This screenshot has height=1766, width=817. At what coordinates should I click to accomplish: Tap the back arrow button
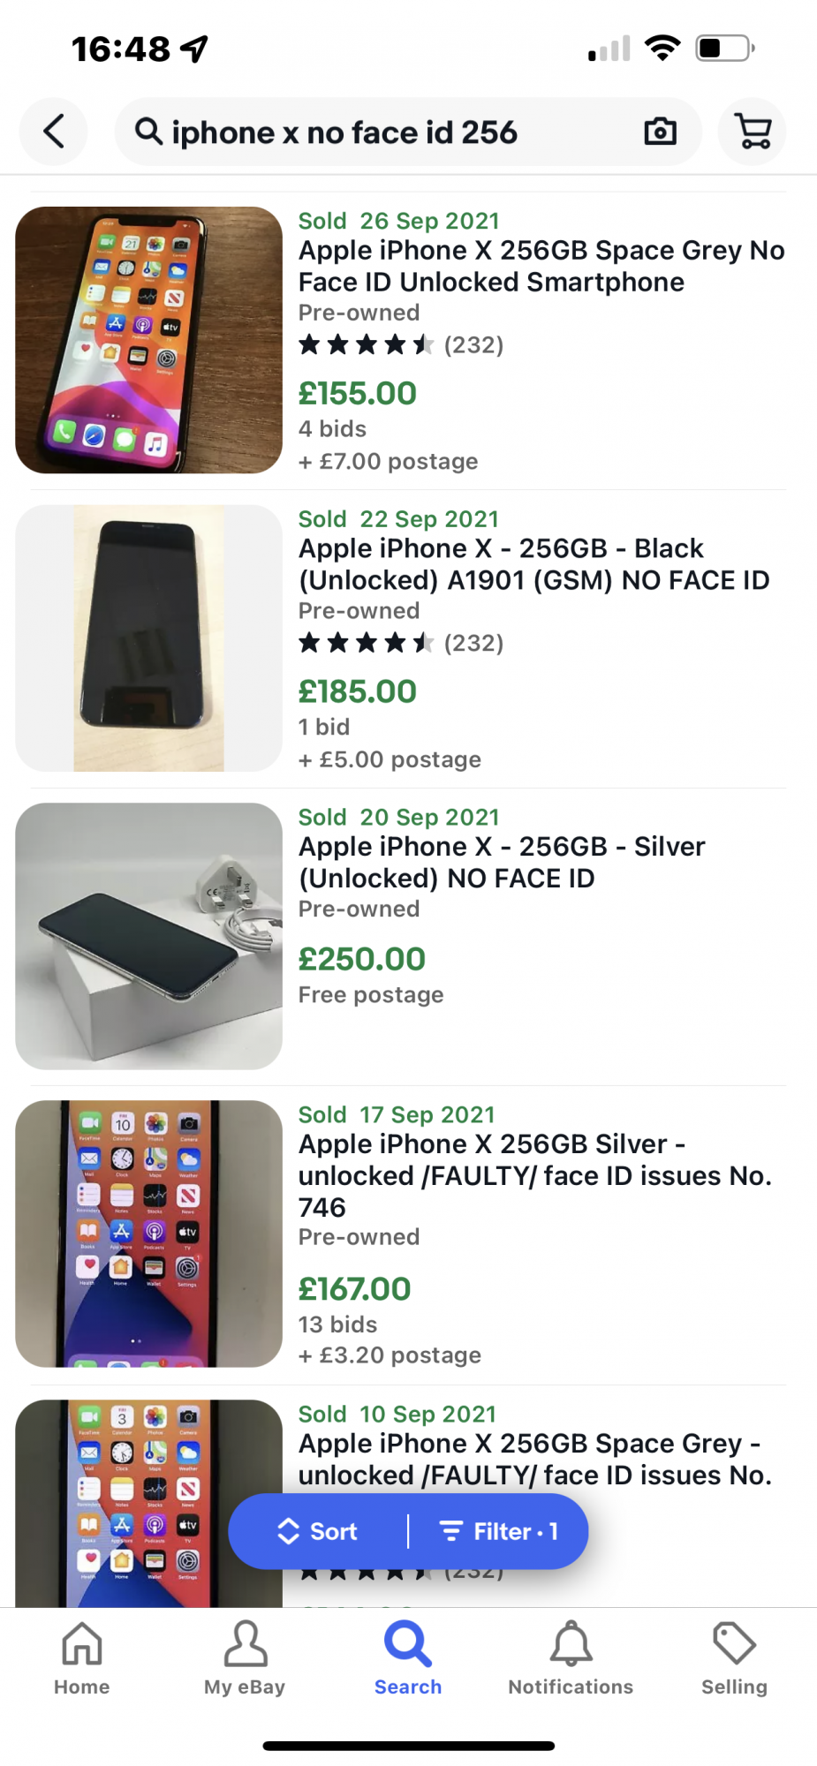[54, 132]
